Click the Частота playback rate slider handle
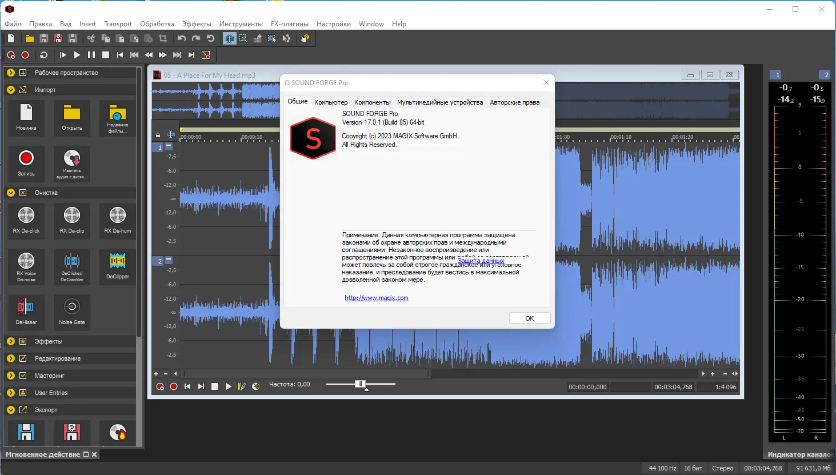 pos(360,384)
